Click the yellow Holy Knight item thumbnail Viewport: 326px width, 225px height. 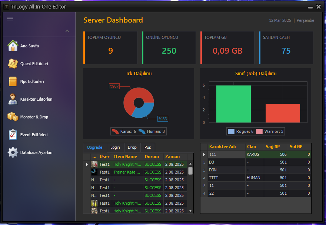pyautogui.click(x=94, y=203)
